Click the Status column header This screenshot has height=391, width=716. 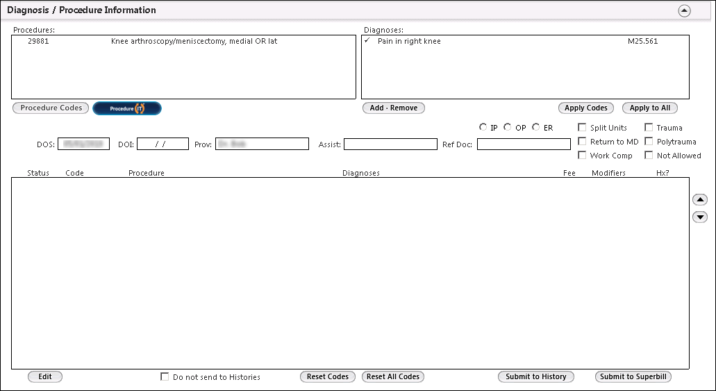tap(38, 173)
